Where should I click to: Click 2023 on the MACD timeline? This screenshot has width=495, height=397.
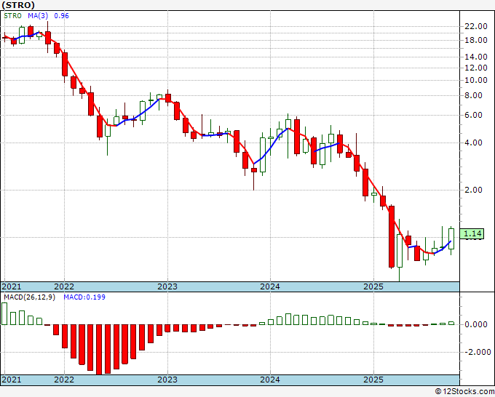click(167, 380)
